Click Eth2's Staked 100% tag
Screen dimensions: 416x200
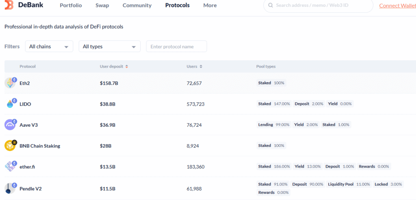271,83
